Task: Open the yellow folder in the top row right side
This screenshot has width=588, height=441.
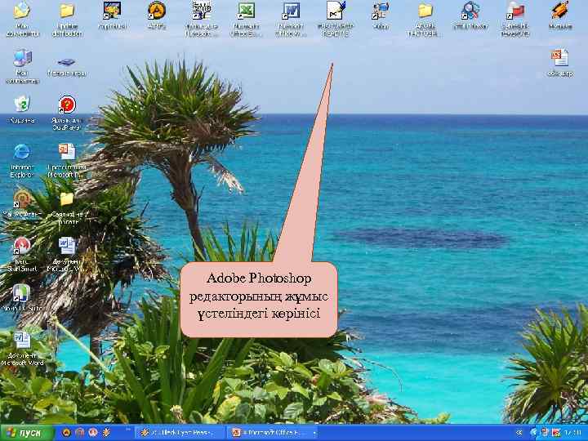Action: 425,19
